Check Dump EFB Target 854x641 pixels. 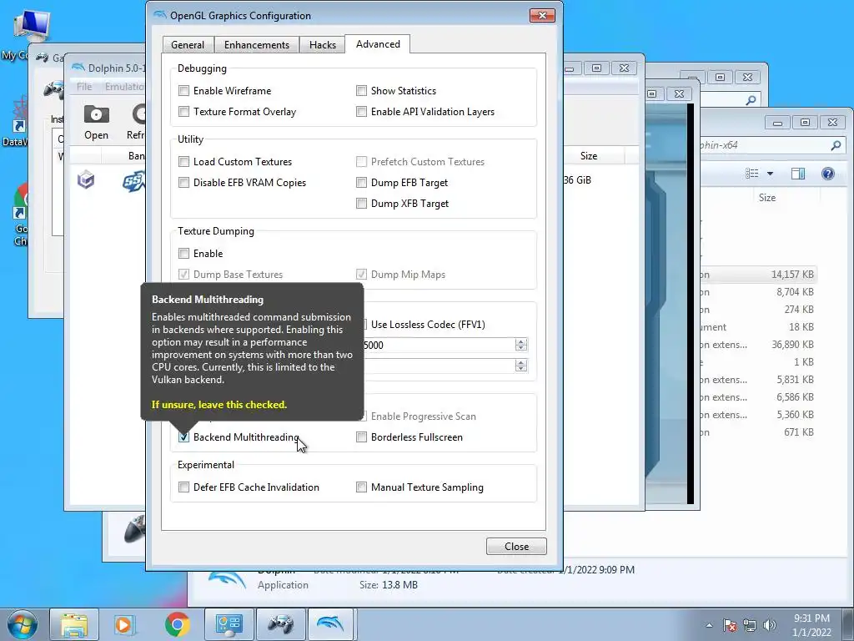tap(362, 183)
